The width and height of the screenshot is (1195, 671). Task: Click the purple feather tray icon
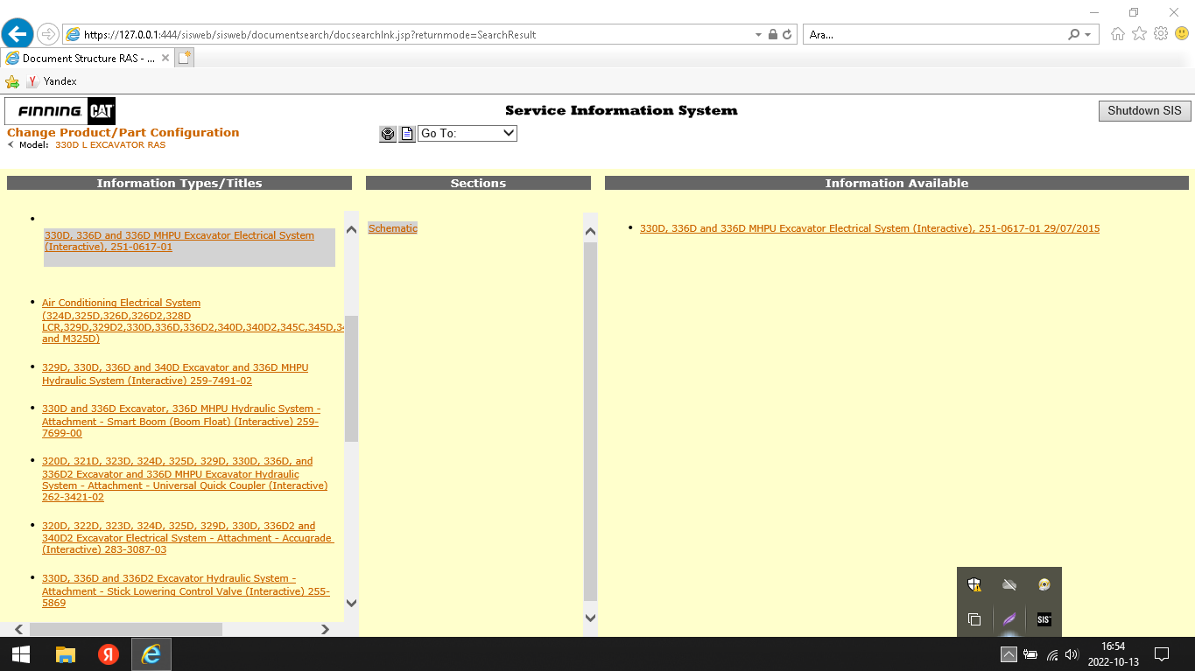1009,619
